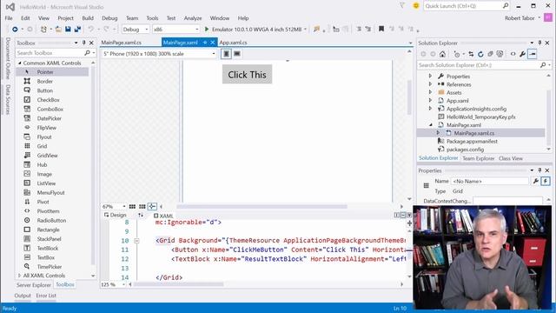Toggle Preview Selected Items in Solution Explorer
Image resolution: width=556 pixels, height=313 pixels.
pos(533,54)
